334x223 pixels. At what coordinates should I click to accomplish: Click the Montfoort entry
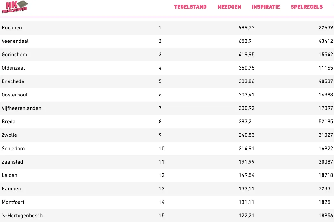coord(13,202)
